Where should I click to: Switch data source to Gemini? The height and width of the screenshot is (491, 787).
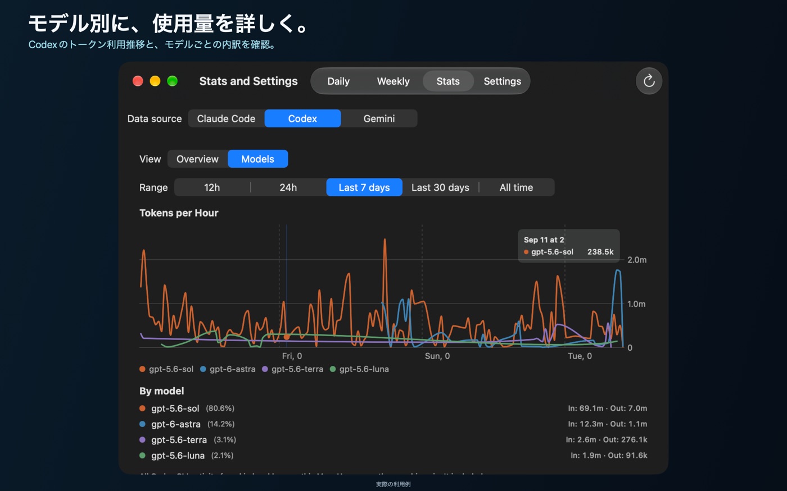(379, 118)
